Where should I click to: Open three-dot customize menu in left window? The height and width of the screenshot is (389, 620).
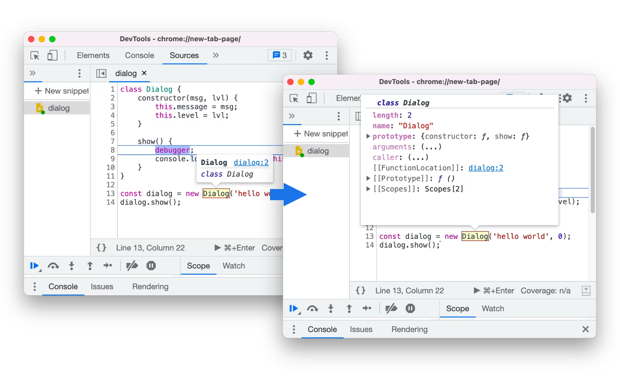tap(327, 55)
